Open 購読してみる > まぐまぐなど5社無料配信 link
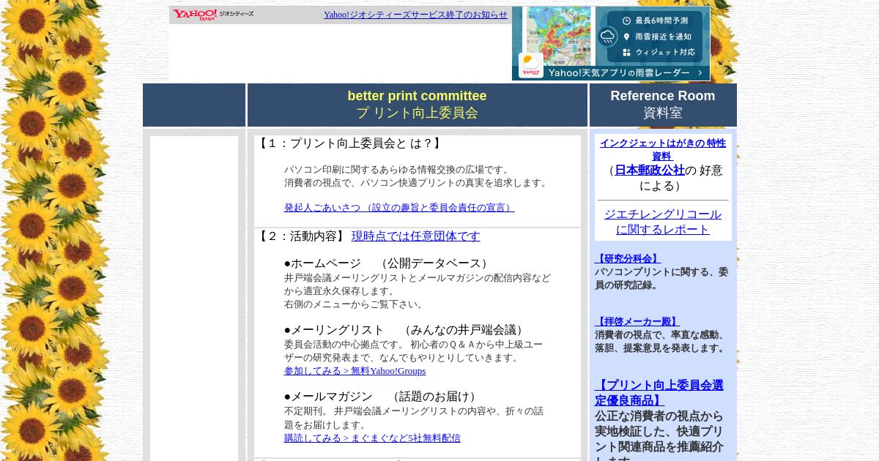The height and width of the screenshot is (461, 879). [x=372, y=438]
